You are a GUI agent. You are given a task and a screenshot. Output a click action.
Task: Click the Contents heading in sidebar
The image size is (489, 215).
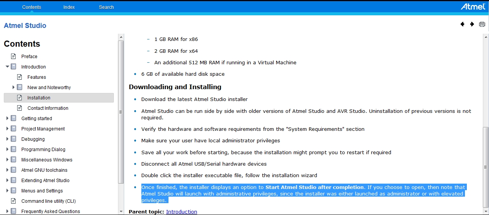point(22,44)
